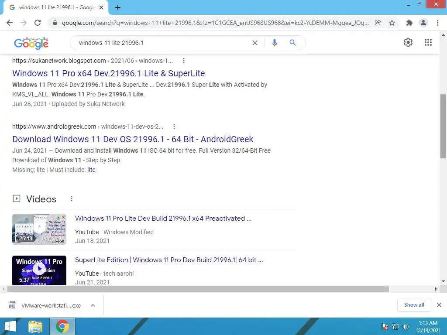The image size is (447, 335).
Task: Click the Chrome taskbar icon
Action: [x=62, y=326]
